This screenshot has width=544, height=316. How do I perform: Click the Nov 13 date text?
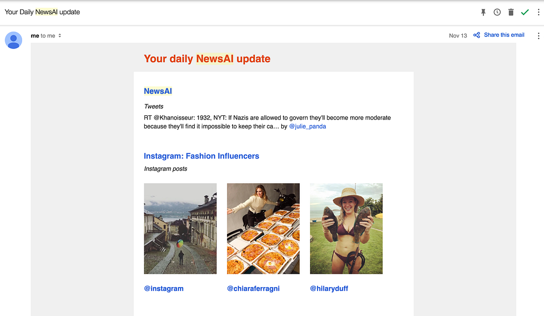[458, 35]
